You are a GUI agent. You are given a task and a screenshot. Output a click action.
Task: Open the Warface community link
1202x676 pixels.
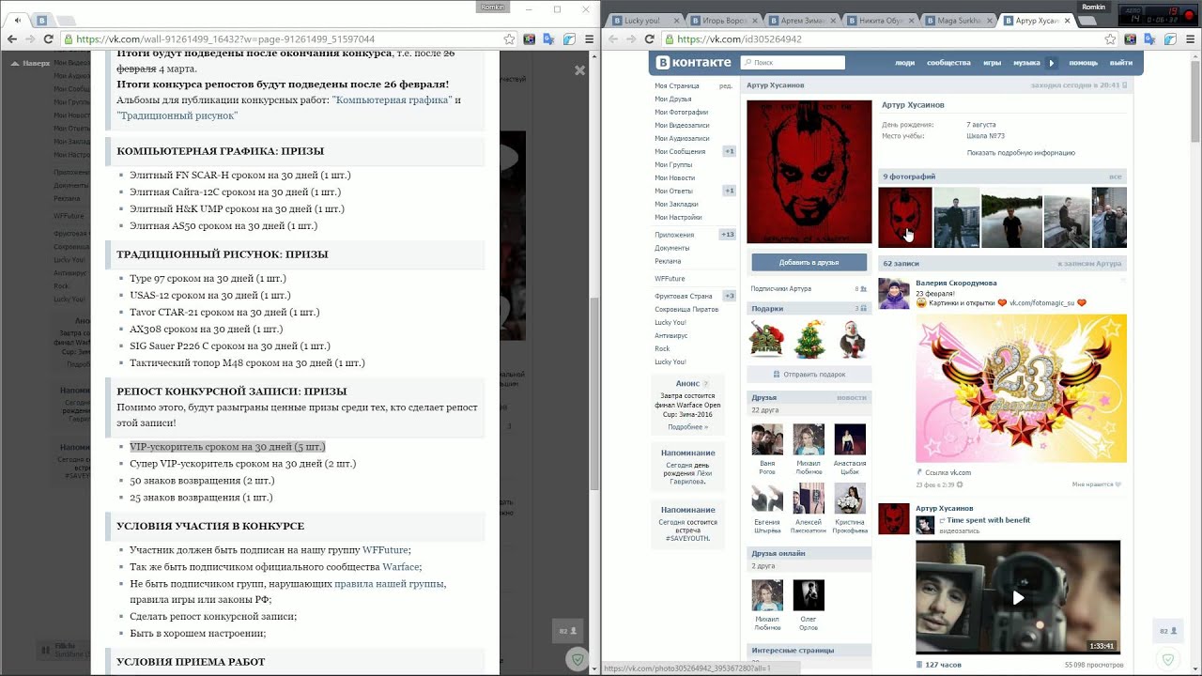click(400, 567)
